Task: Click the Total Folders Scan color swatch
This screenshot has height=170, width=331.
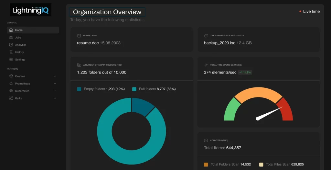Action: tap(206, 164)
